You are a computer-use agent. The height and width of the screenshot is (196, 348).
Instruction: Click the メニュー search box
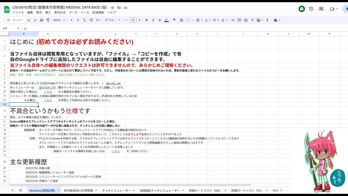[x=15, y=20]
